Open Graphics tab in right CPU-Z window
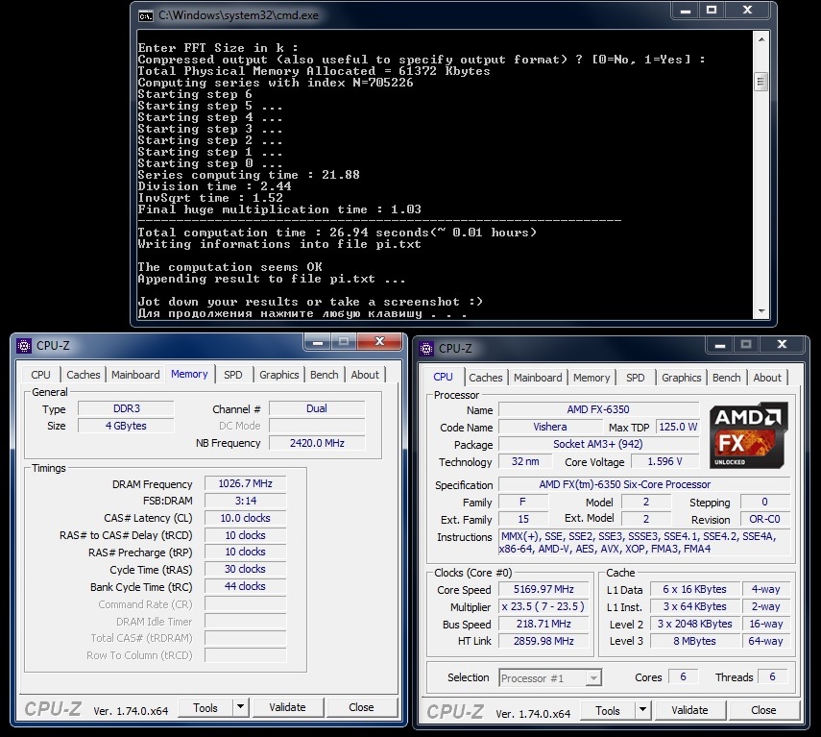This screenshot has height=737, width=821. pyautogui.click(x=681, y=378)
